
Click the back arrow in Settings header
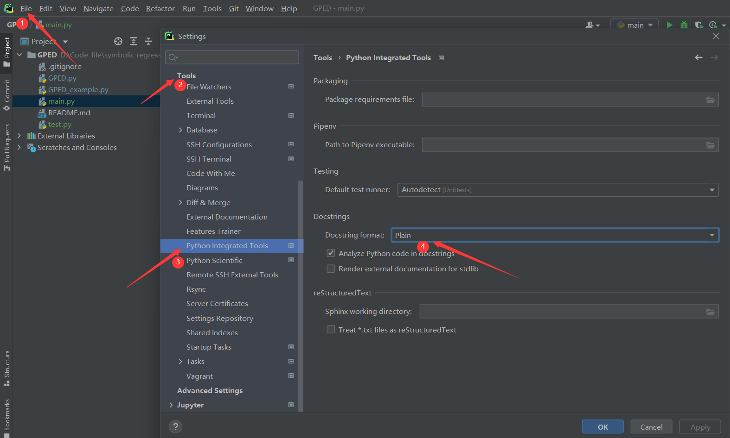tap(698, 57)
